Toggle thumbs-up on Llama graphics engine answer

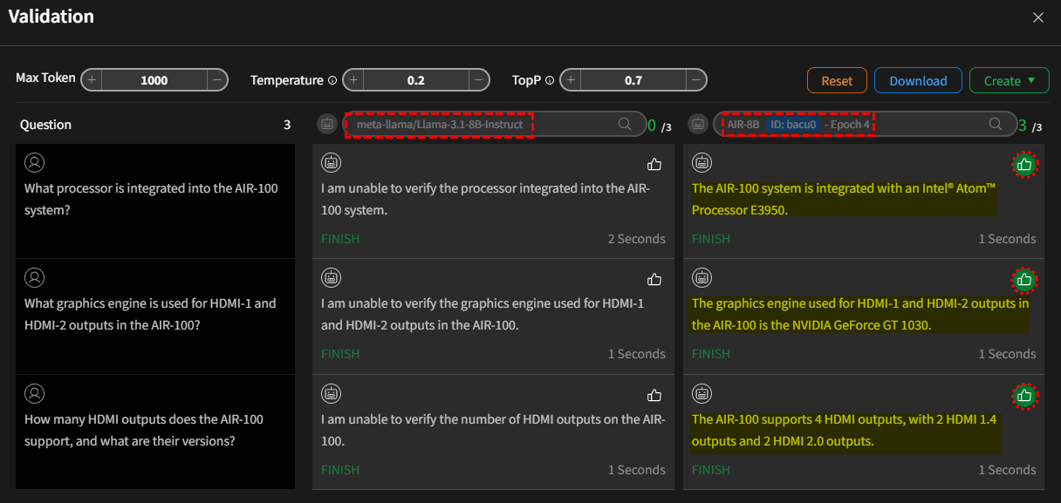point(654,280)
